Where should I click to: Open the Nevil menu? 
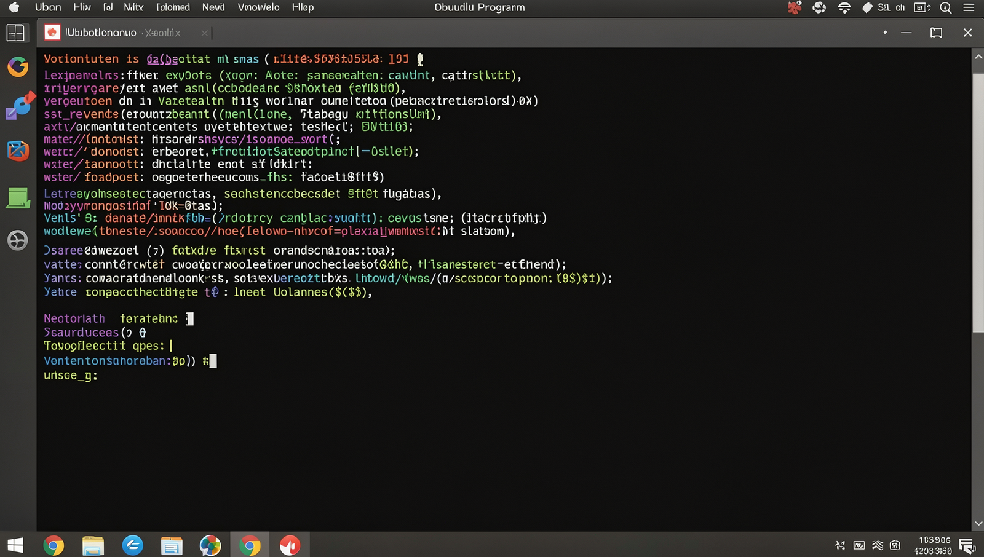(x=213, y=7)
